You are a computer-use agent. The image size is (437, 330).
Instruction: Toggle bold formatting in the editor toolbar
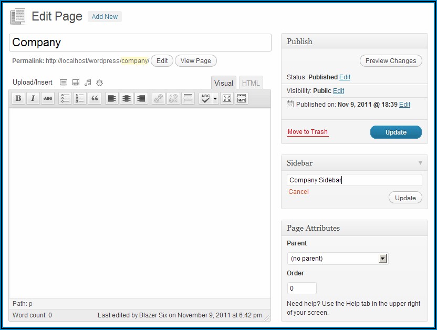tap(18, 98)
